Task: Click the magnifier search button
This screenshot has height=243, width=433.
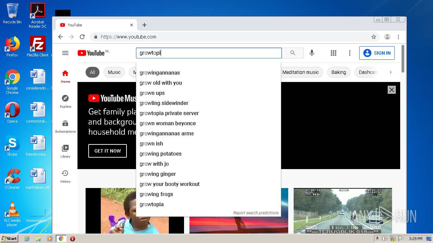Action: (293, 53)
